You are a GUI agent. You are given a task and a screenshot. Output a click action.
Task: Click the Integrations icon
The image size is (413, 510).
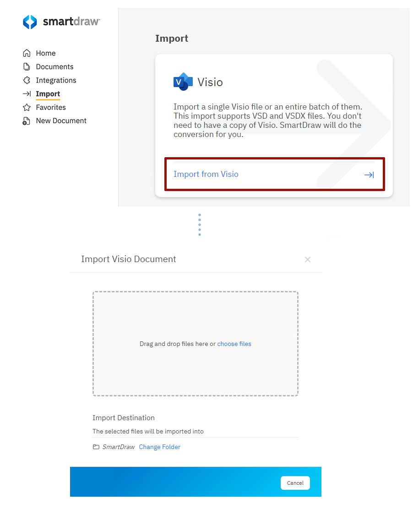pos(27,80)
